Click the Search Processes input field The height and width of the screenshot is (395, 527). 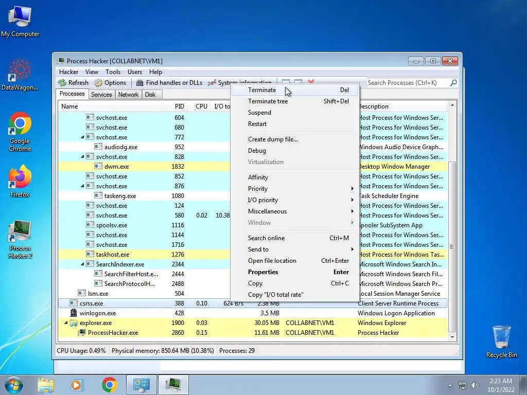coord(408,83)
